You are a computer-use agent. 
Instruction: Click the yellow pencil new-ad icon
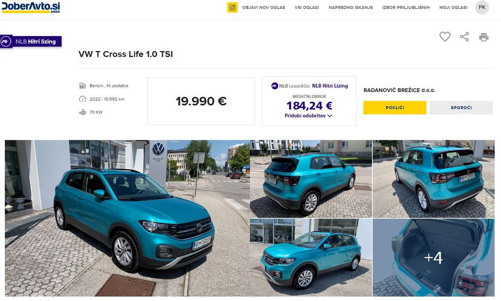tap(232, 7)
